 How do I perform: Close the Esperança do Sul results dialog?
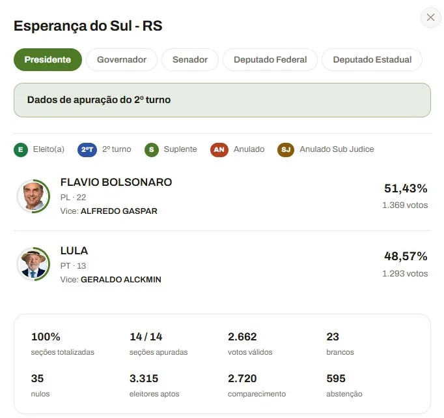(430, 18)
